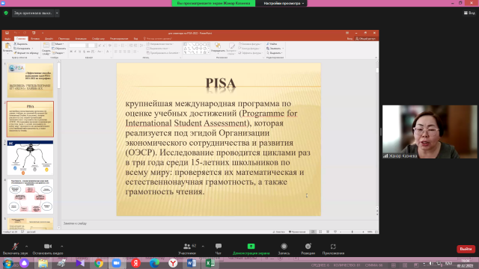Expand the audio options arrow
Screen dimensions: 479x269
pos(27,246)
